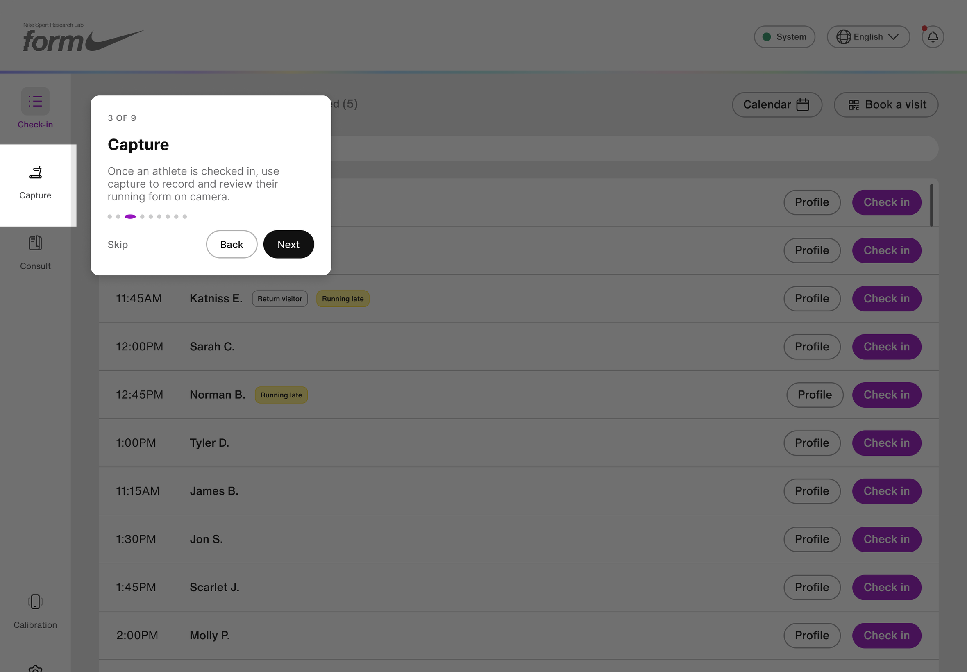Check in Katniss E.
Image resolution: width=967 pixels, height=672 pixels.
click(x=887, y=299)
